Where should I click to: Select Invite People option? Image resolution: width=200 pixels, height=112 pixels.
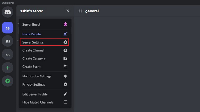45,34
